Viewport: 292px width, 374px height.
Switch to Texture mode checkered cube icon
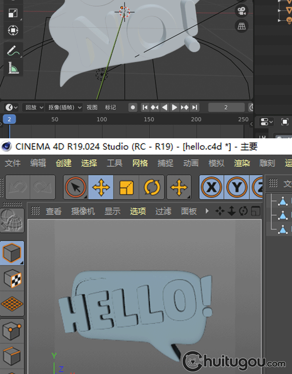pos(12,278)
